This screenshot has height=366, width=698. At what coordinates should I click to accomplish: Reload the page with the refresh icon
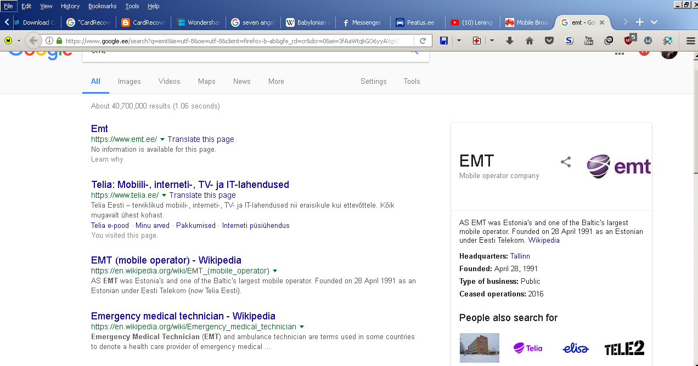423,41
